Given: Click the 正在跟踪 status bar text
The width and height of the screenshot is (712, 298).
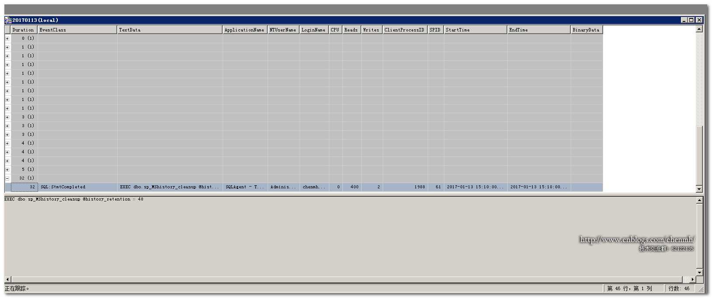Looking at the screenshot, I should point(17,288).
